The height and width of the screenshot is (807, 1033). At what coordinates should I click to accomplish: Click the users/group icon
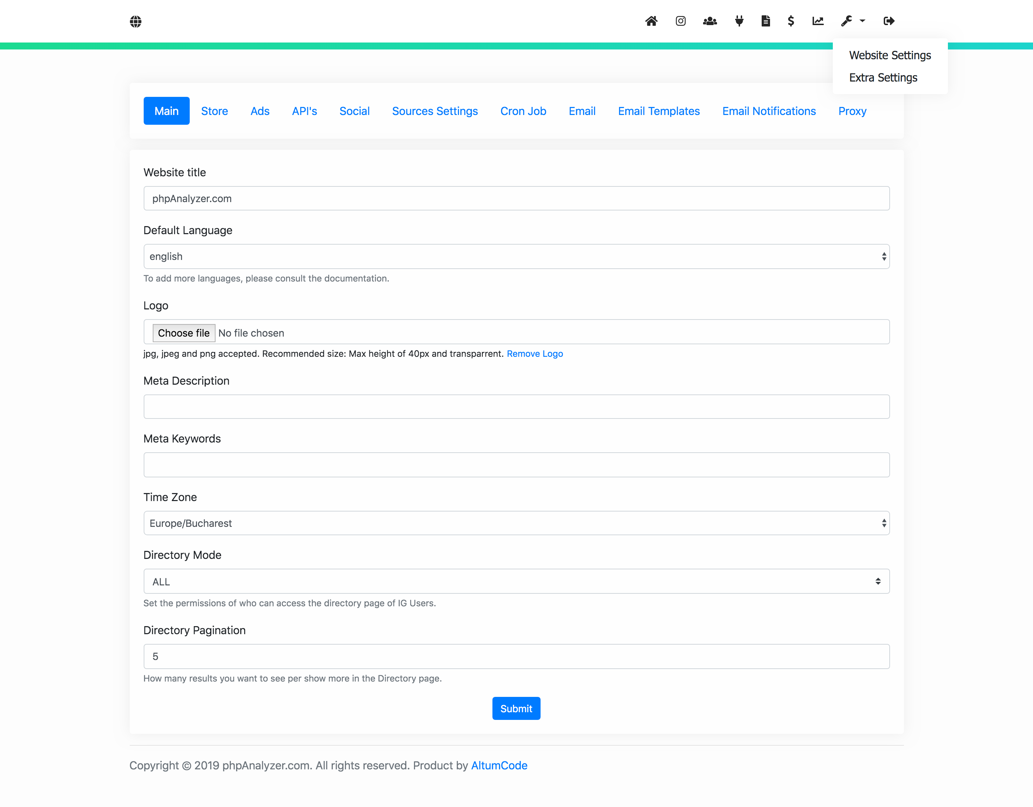click(x=709, y=21)
